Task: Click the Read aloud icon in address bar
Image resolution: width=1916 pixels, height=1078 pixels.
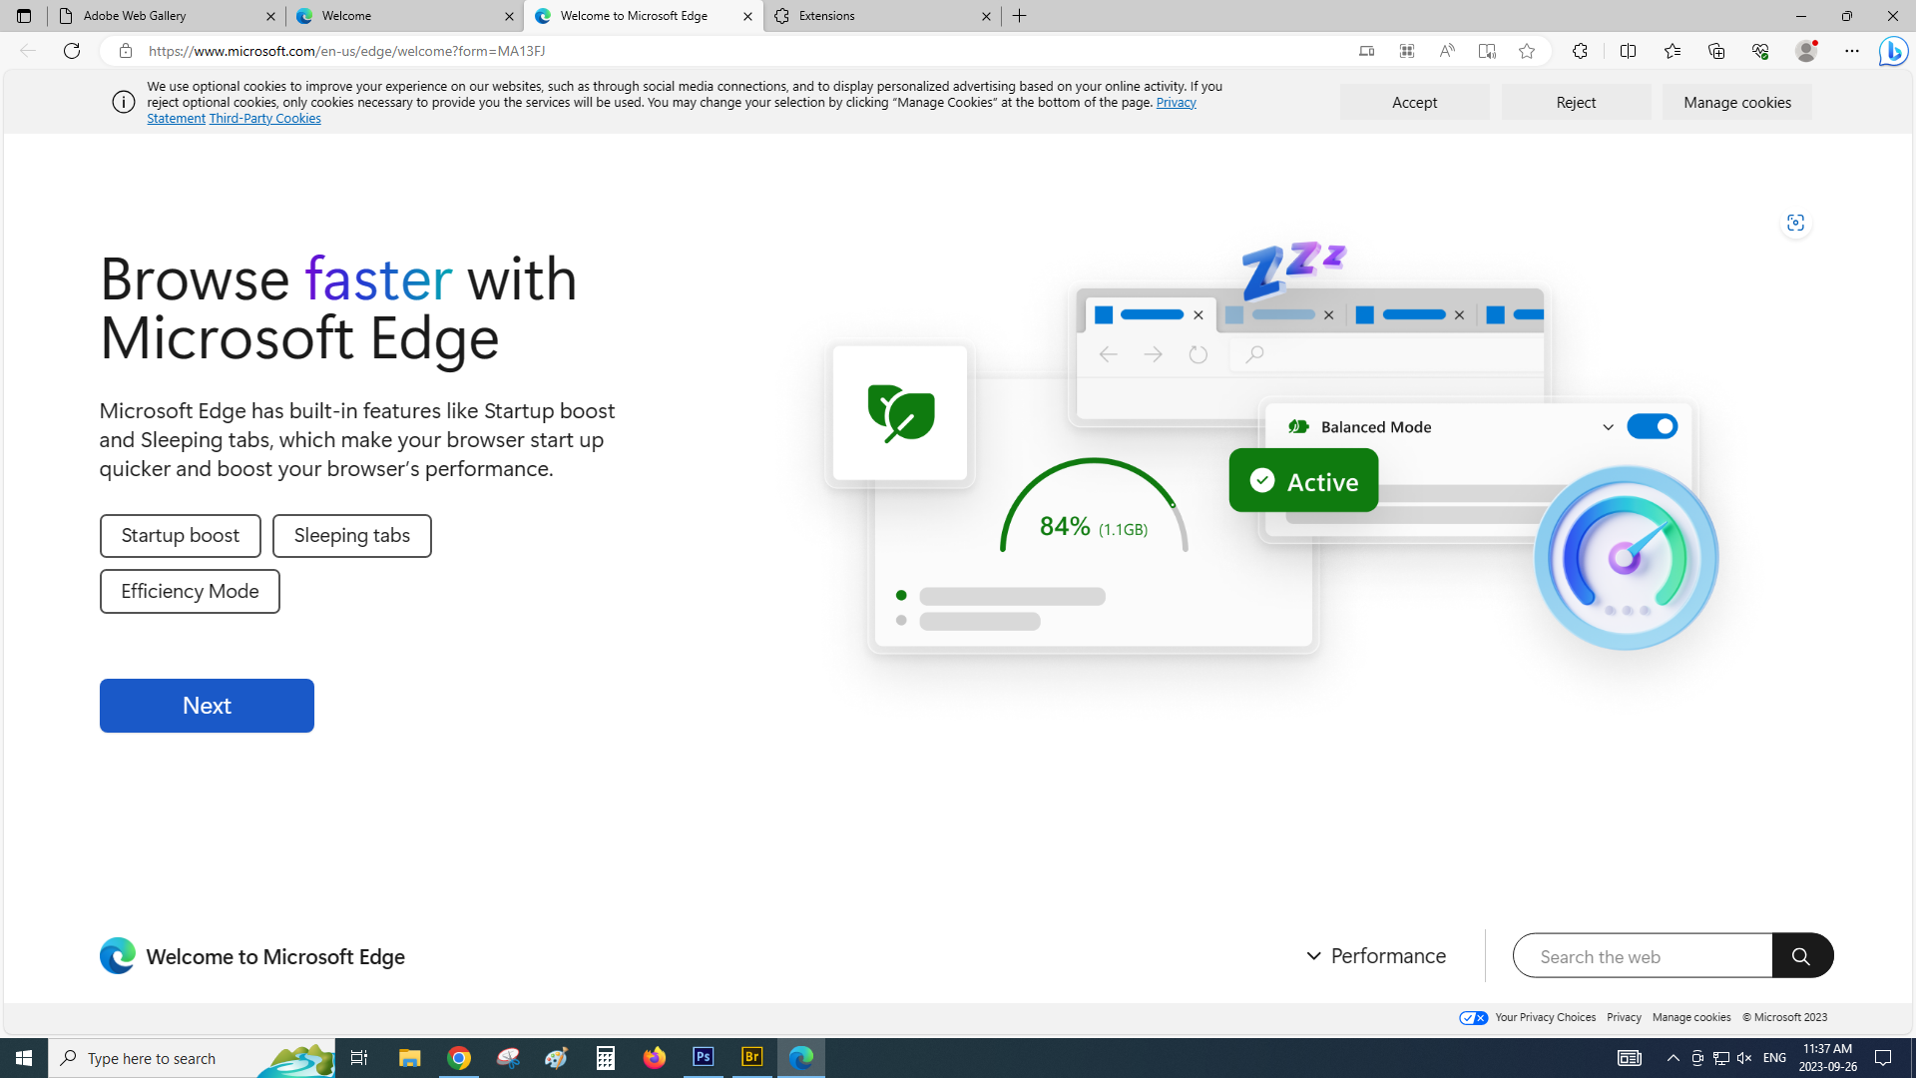Action: pyautogui.click(x=1446, y=51)
